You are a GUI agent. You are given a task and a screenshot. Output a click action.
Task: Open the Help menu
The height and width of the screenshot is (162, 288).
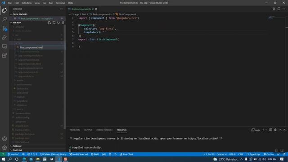(71, 3)
